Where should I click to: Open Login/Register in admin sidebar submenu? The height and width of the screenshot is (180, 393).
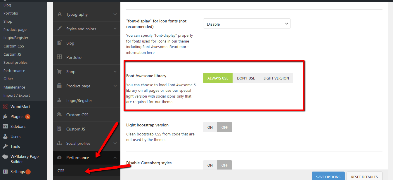[x=16, y=38]
